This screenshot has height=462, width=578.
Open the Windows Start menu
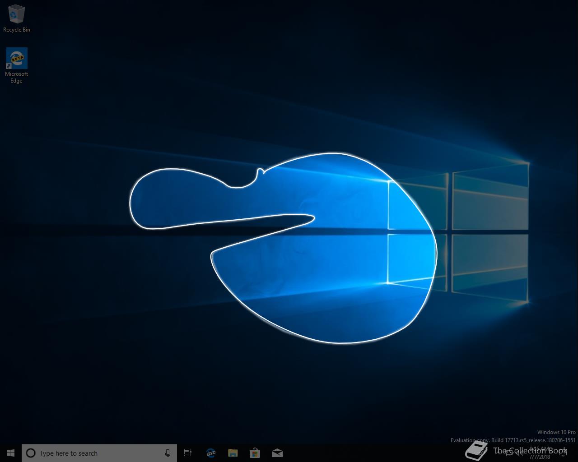[11, 453]
